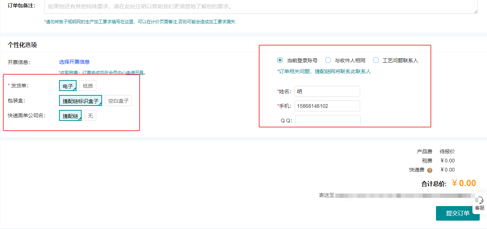Click the blurred 寄送至 shipping address

(405, 196)
